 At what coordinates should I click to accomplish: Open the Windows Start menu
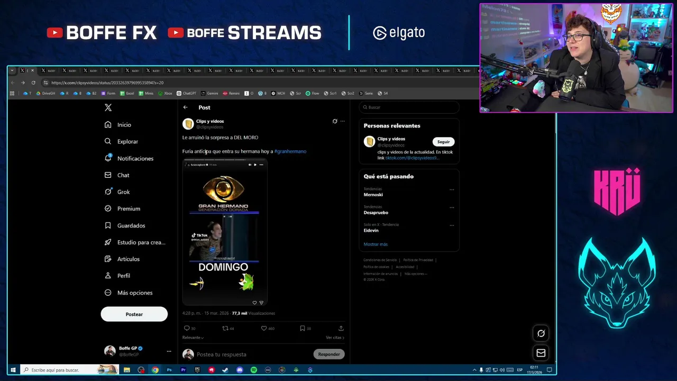[13, 370]
